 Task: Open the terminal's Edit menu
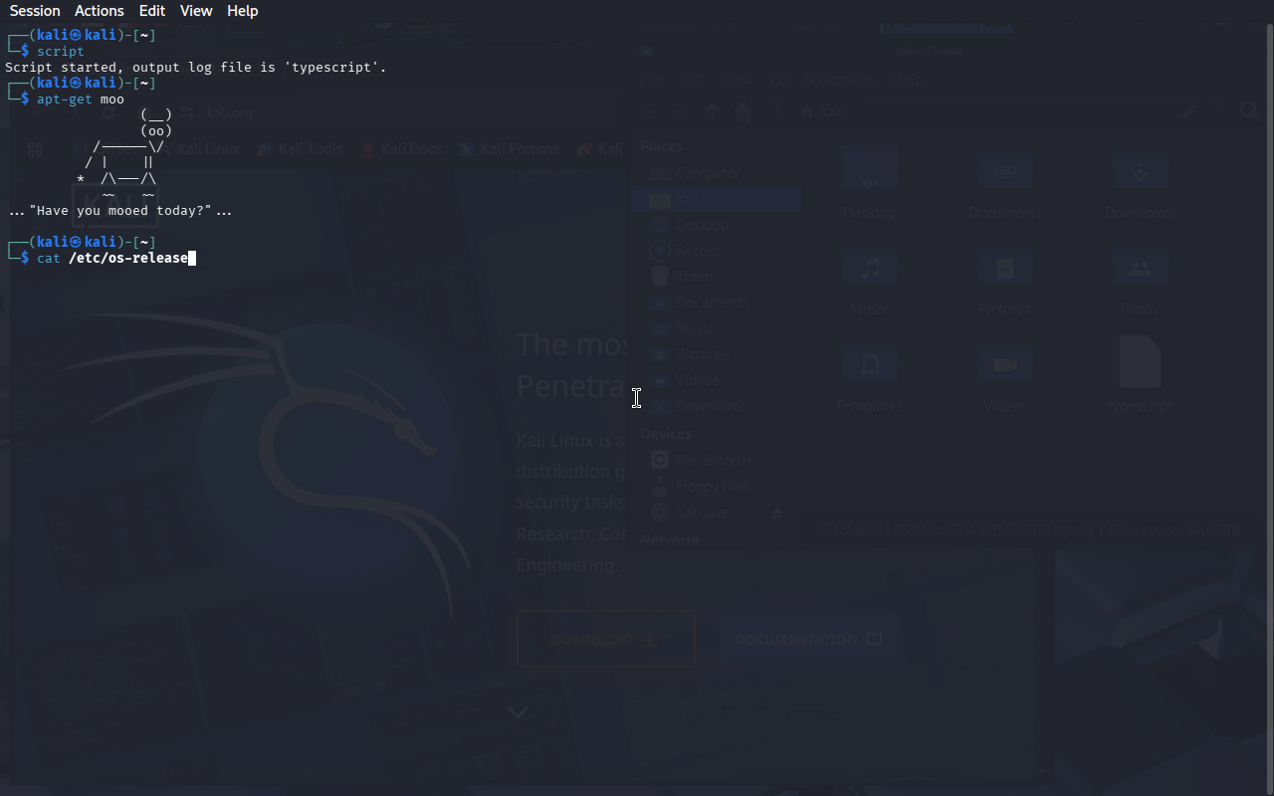pyautogui.click(x=152, y=11)
